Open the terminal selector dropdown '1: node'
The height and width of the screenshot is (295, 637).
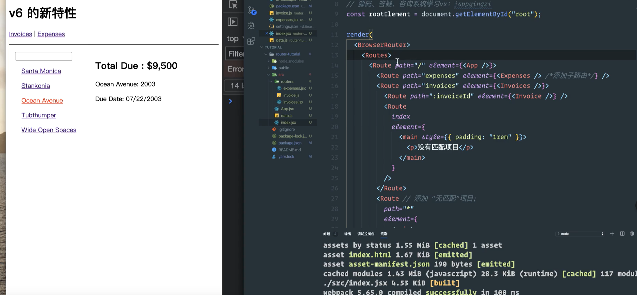pos(580,234)
